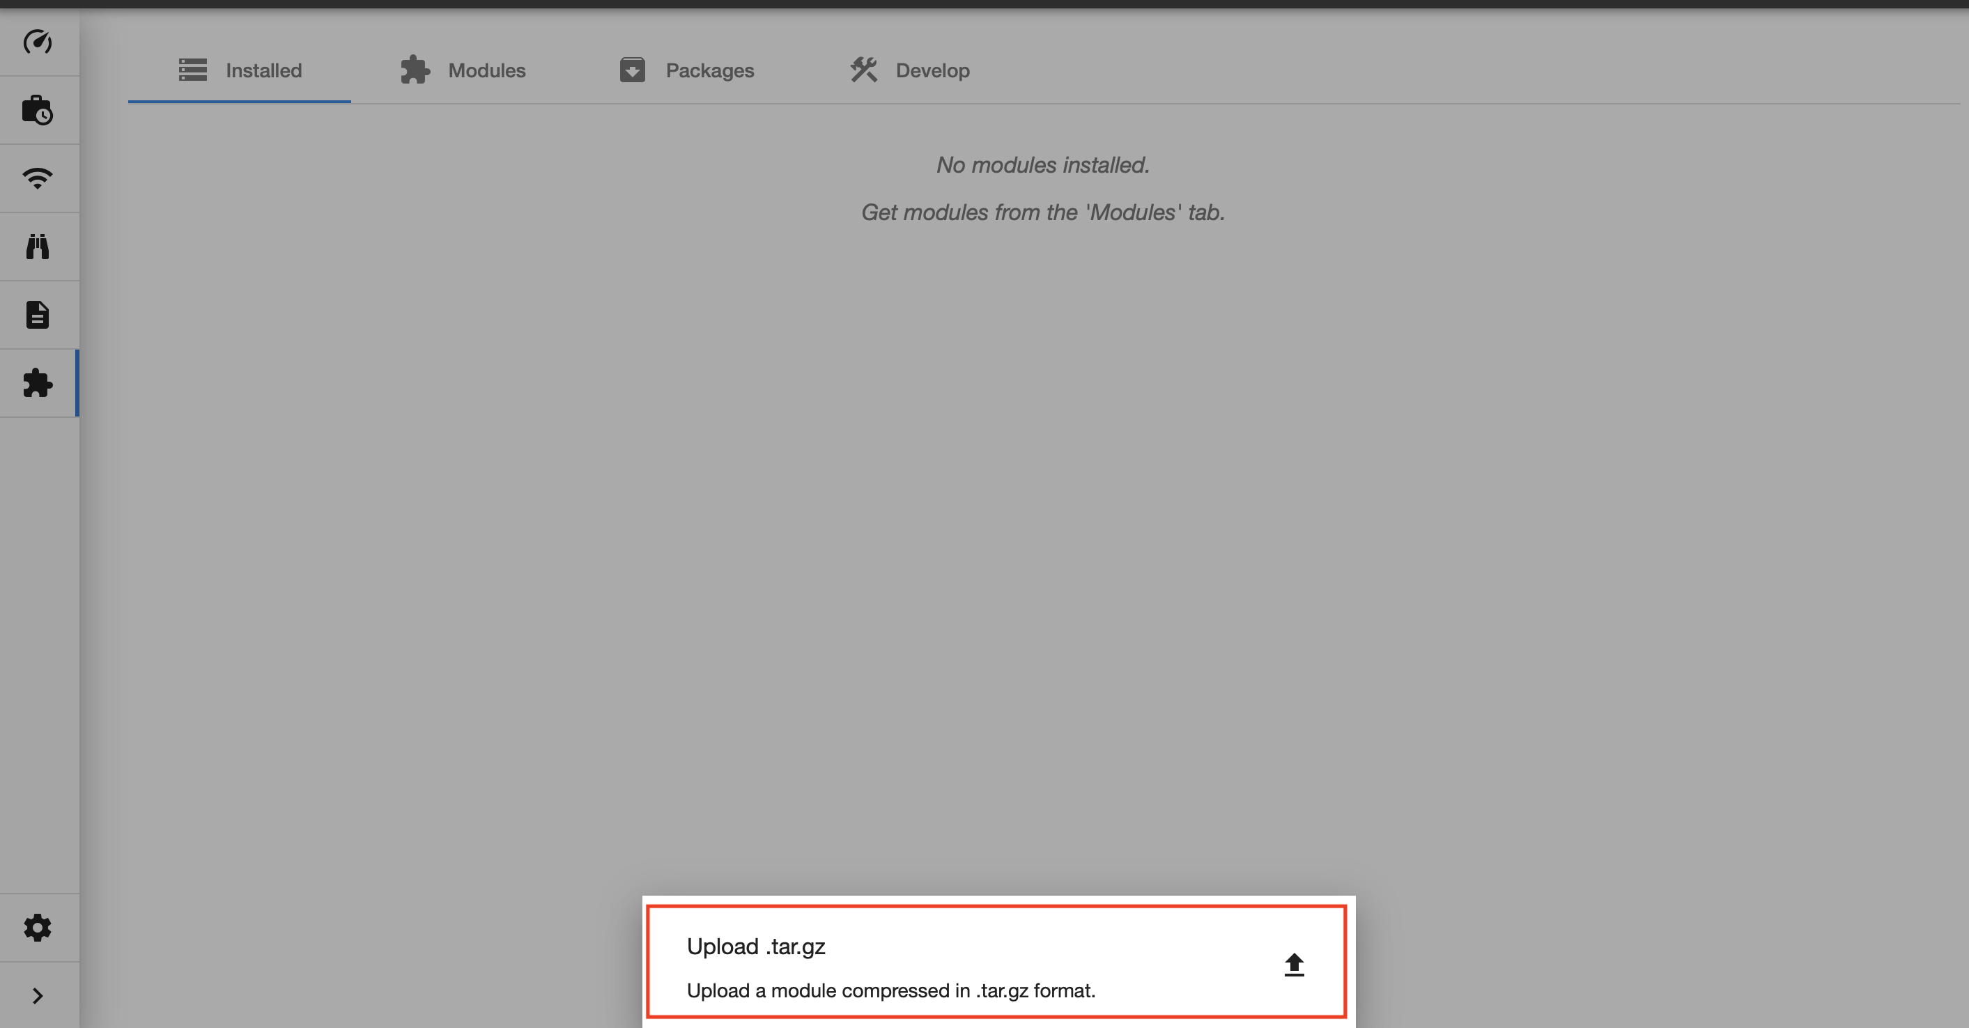Choose the Upload .tar.gz option title
Image resolution: width=1969 pixels, height=1028 pixels.
pyautogui.click(x=756, y=947)
